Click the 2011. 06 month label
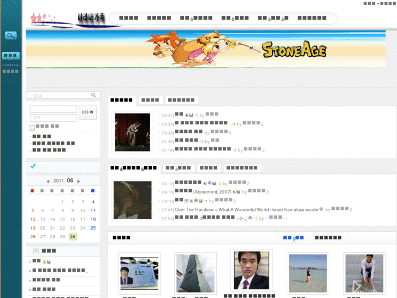 63,180
